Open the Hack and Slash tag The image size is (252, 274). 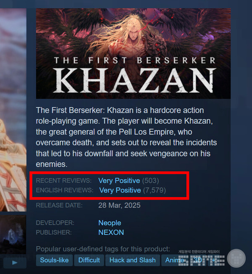pyautogui.click(x=133, y=260)
